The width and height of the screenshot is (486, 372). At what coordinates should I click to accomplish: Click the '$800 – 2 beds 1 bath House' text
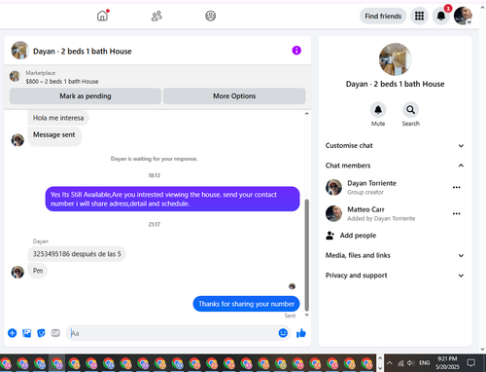pos(62,82)
